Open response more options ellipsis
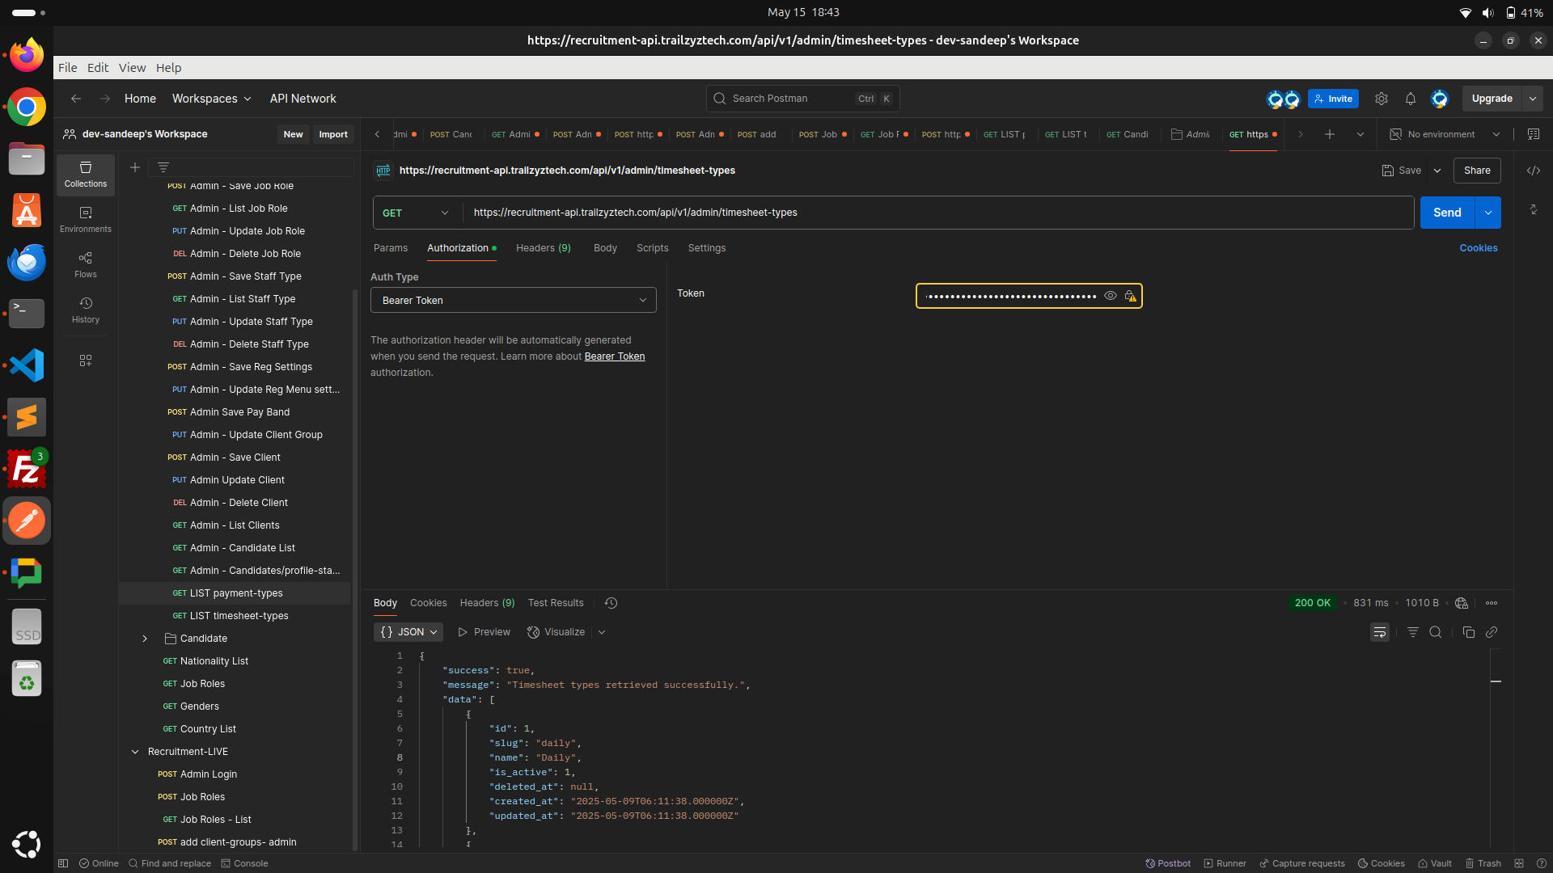This screenshot has height=873, width=1553. 1492,603
